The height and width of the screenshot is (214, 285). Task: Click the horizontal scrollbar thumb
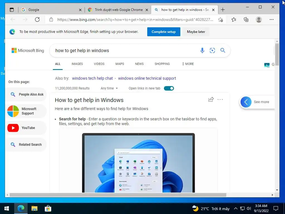click(x=118, y=195)
